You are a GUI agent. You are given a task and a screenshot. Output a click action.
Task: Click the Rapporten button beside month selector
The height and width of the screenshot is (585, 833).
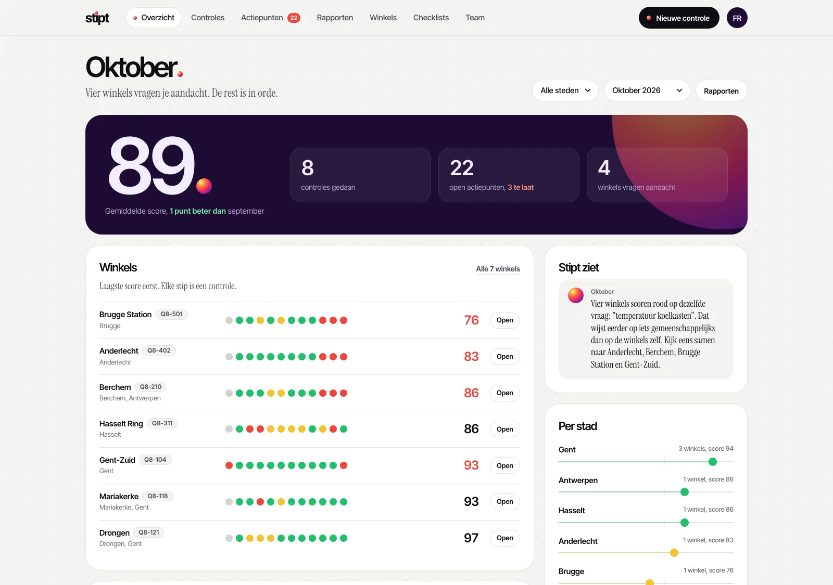click(x=721, y=90)
